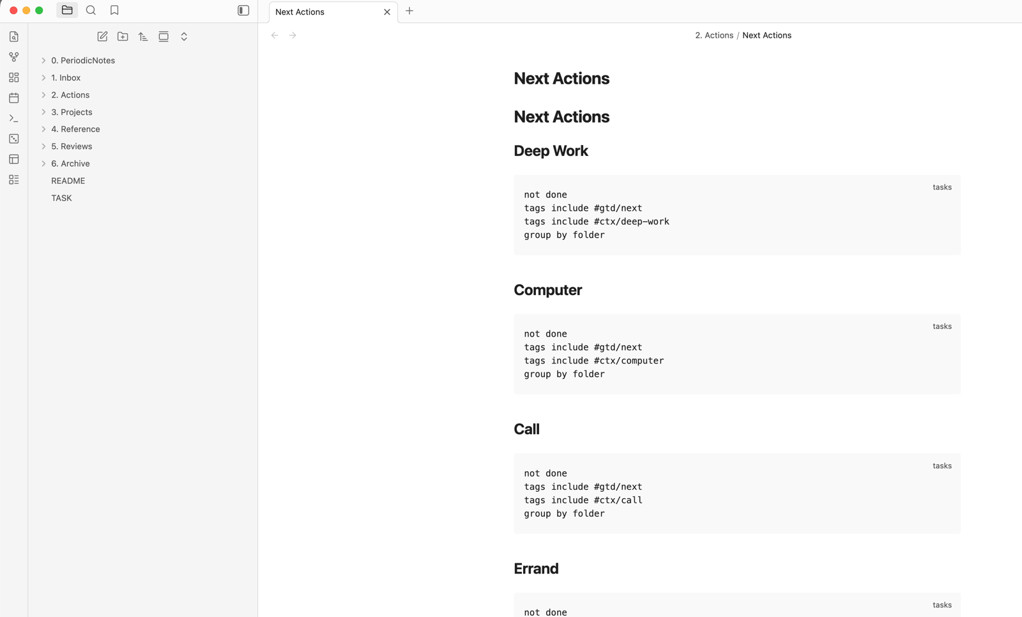The height and width of the screenshot is (617, 1022).
Task: Open the TASK note
Action: 61,198
